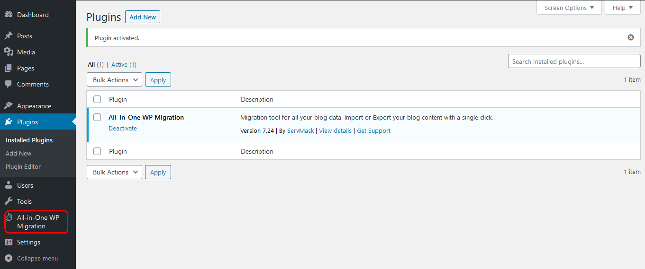Click the Deactivate link
This screenshot has width=645, height=269.
[123, 128]
